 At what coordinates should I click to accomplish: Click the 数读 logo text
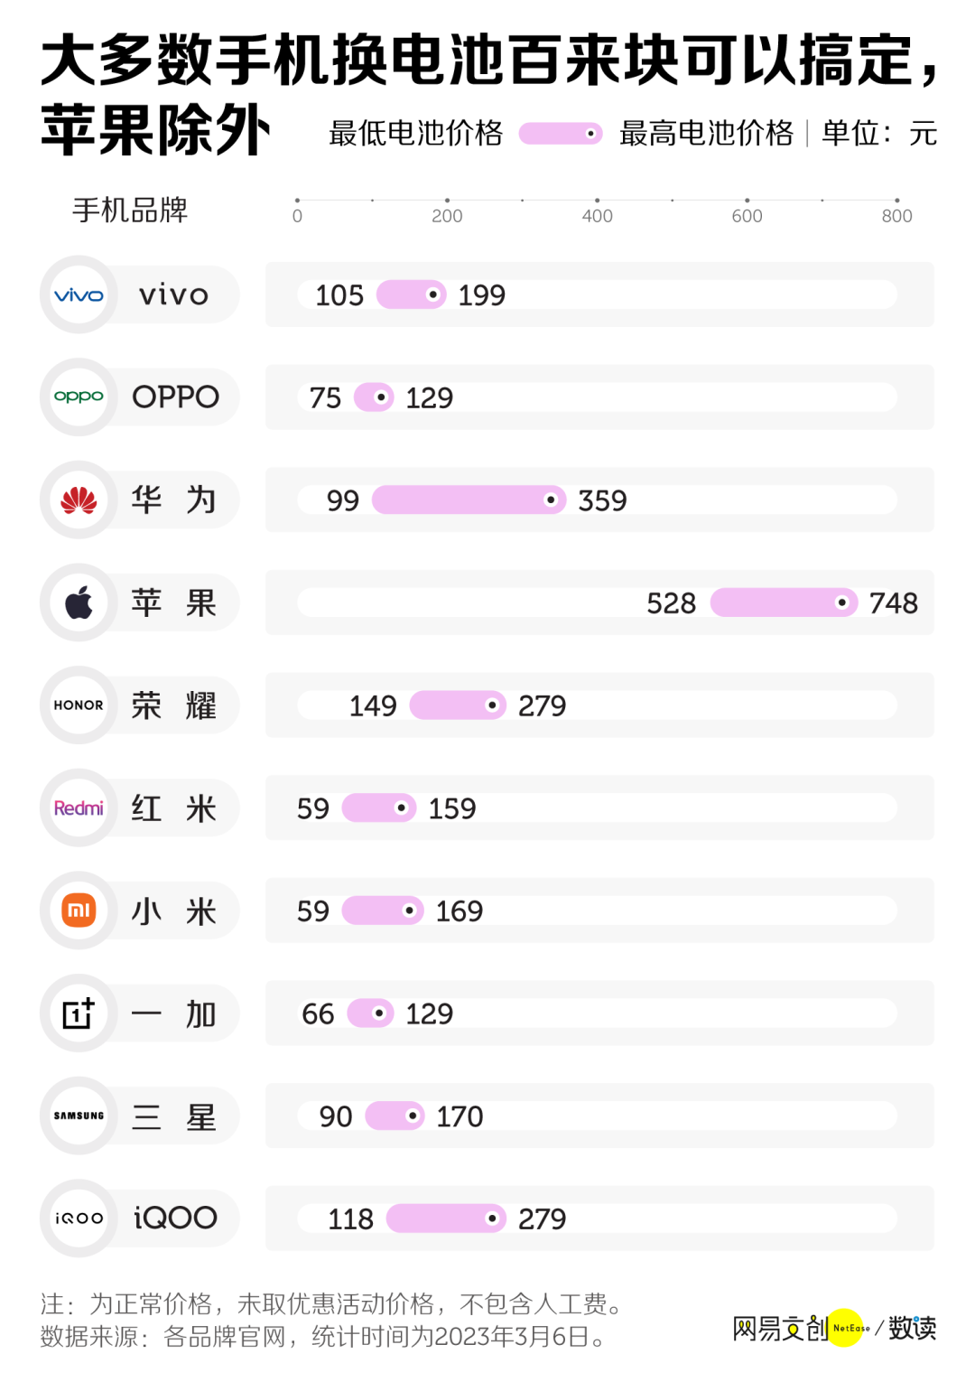913,1328
